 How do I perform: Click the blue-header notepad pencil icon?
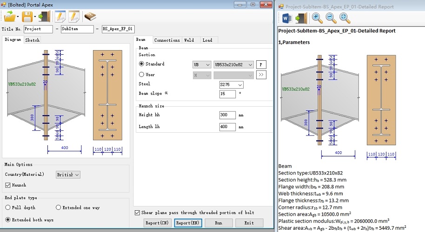[x=60, y=17]
